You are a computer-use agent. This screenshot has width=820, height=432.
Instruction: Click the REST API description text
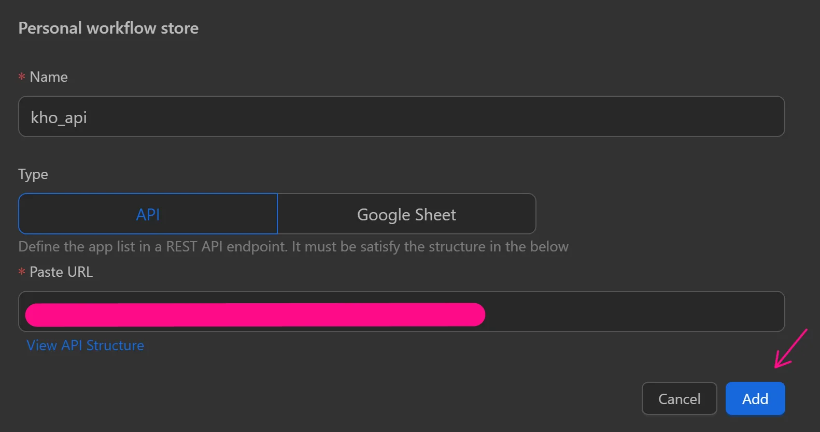293,247
